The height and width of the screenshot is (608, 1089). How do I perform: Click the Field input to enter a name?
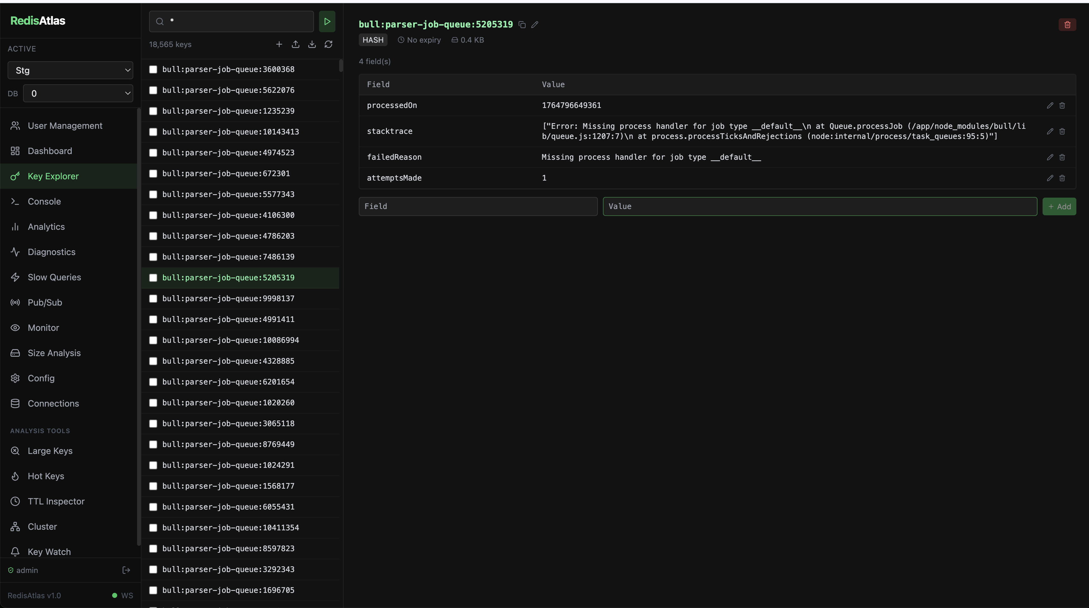[x=477, y=206]
